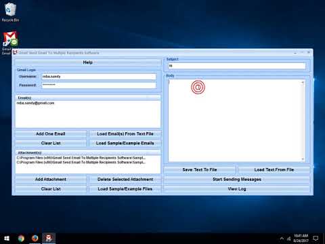325x244 pixels.
Task: Click Load Sample/Example Emails
Action: 125,143
